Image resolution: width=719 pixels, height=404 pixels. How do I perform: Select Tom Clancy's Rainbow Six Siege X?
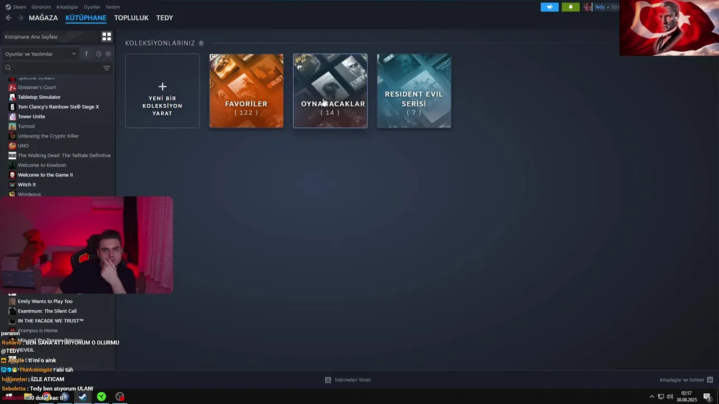coord(57,107)
